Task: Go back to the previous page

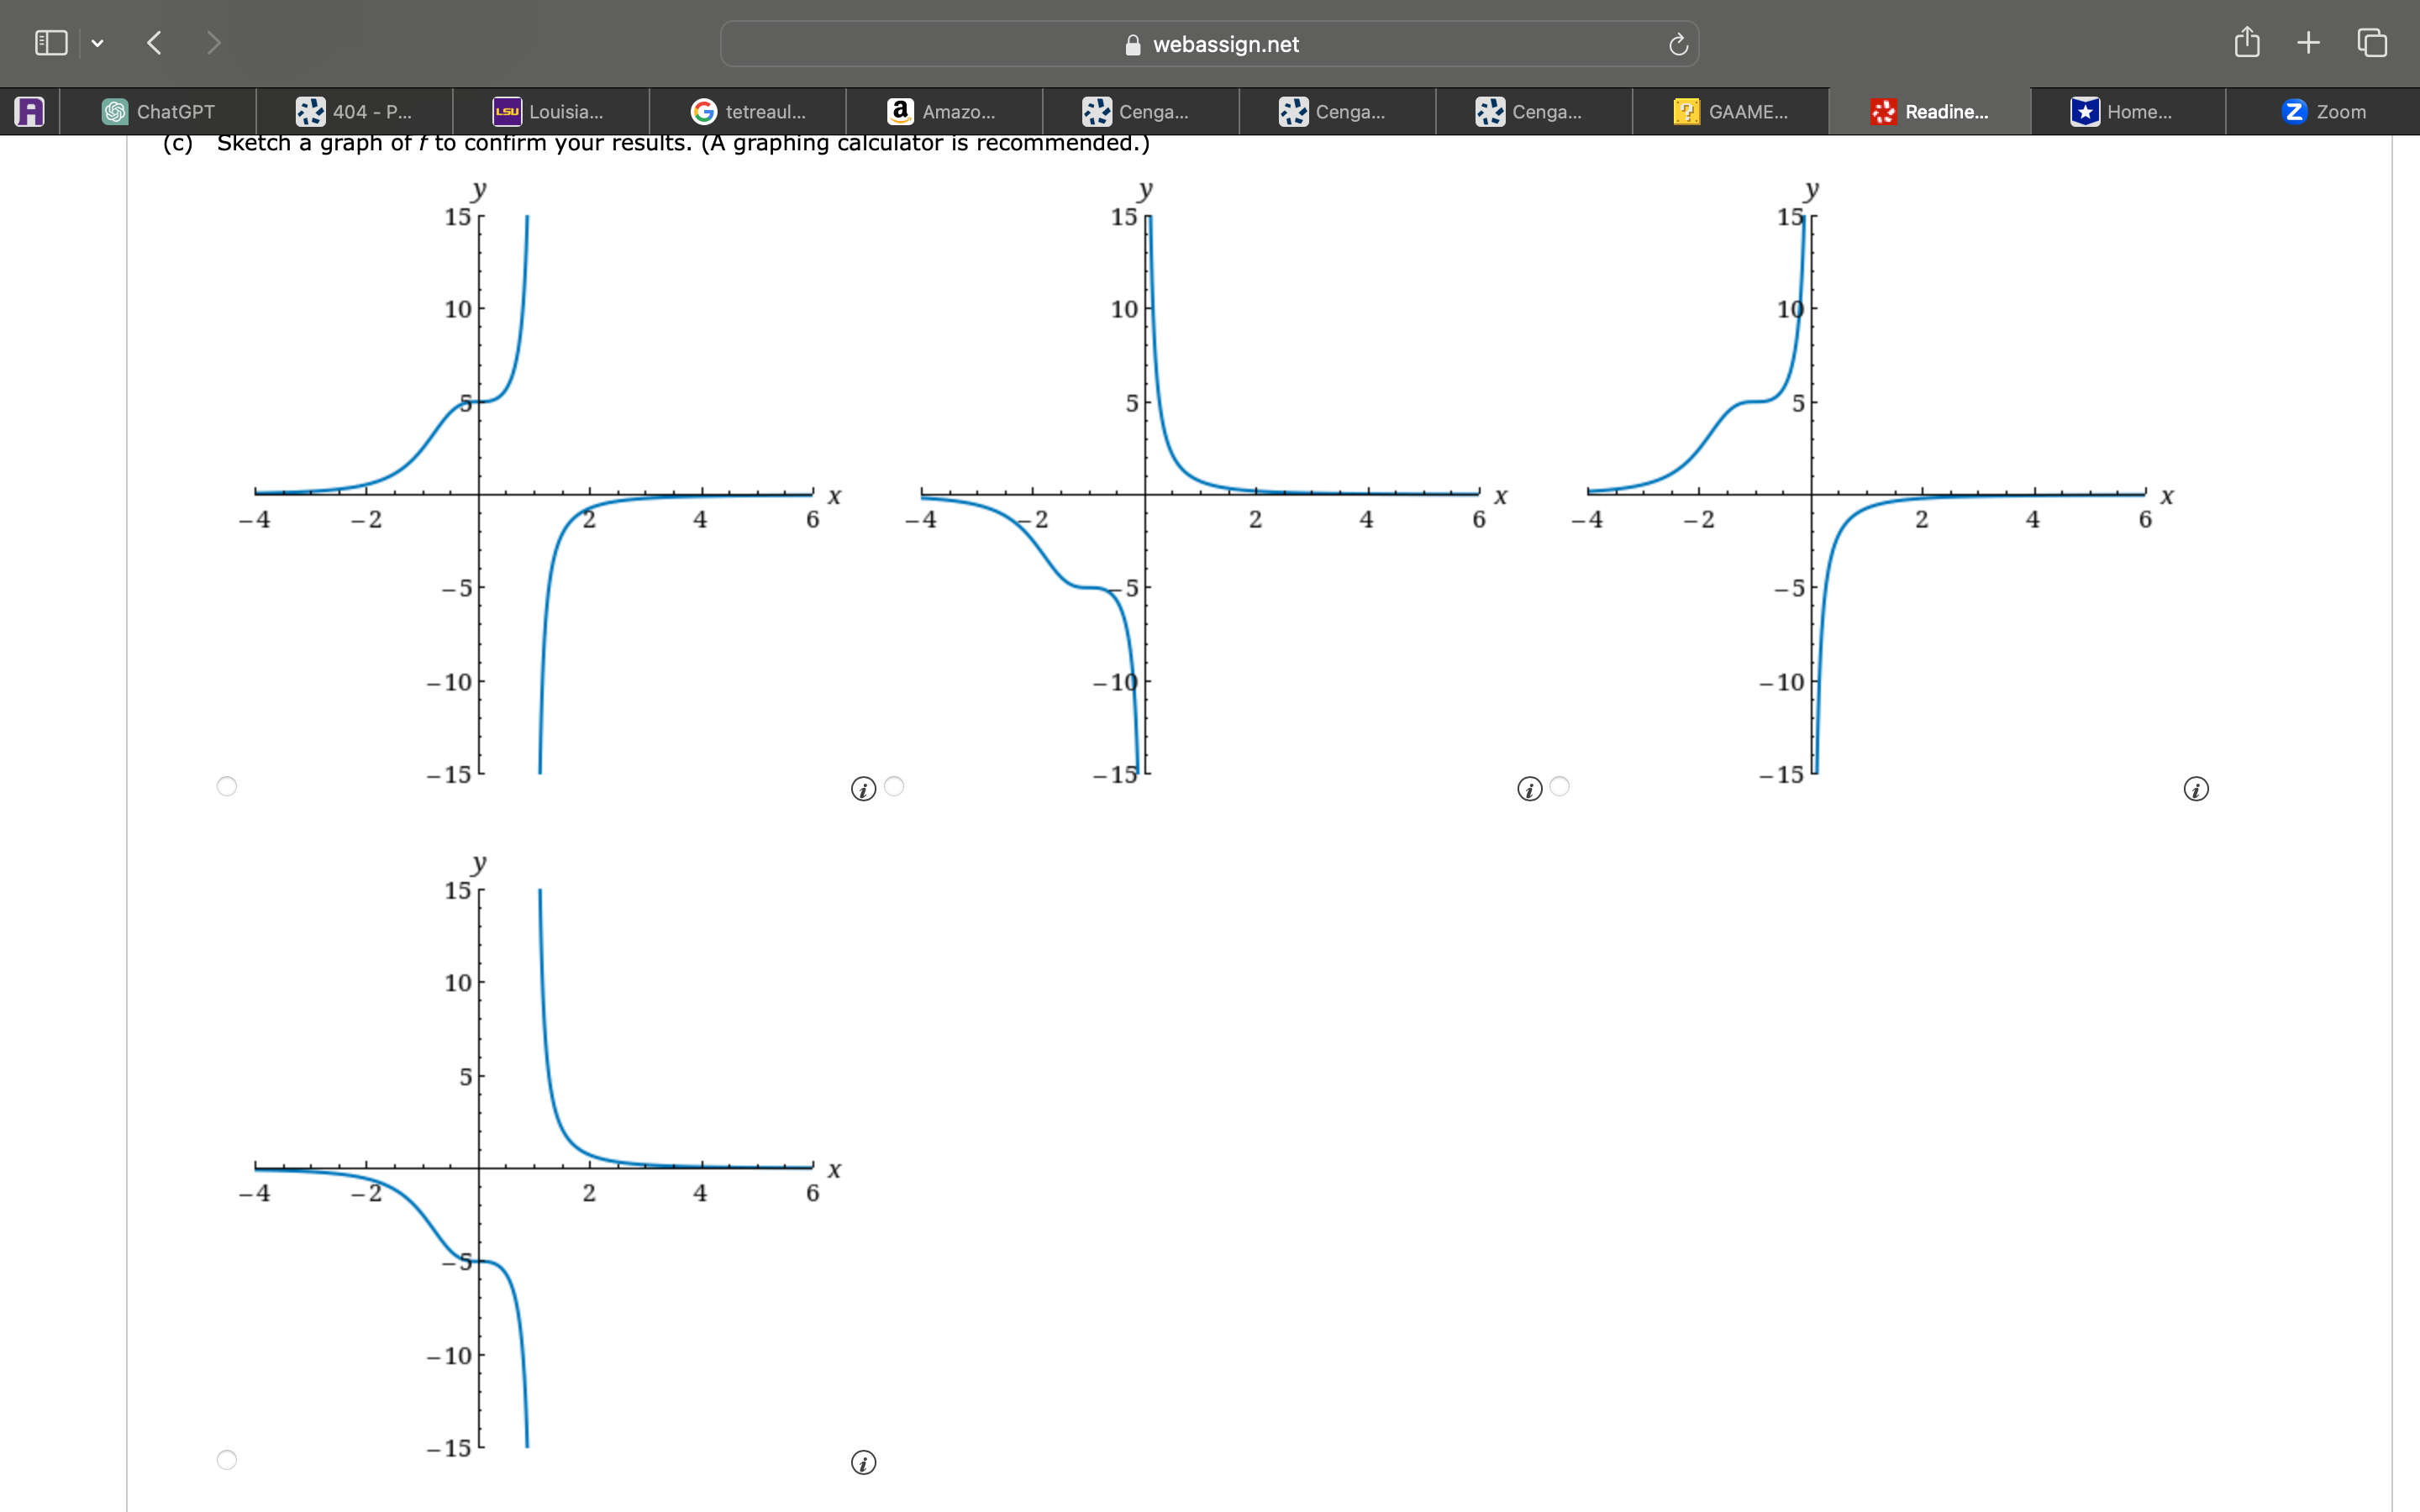Action: pyautogui.click(x=154, y=43)
